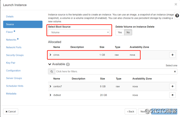Open the Configuration step
The image size is (180, 117).
13,71
